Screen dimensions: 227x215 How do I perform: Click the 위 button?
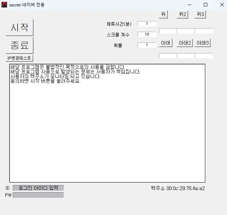pos(163,14)
